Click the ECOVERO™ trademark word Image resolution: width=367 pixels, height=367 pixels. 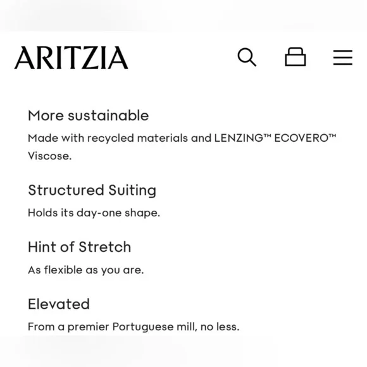point(305,138)
